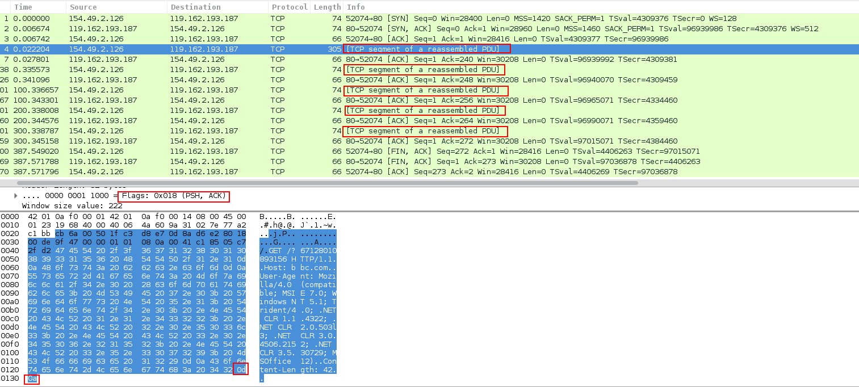Sort by Length column header
859x387 pixels.
(326, 7)
